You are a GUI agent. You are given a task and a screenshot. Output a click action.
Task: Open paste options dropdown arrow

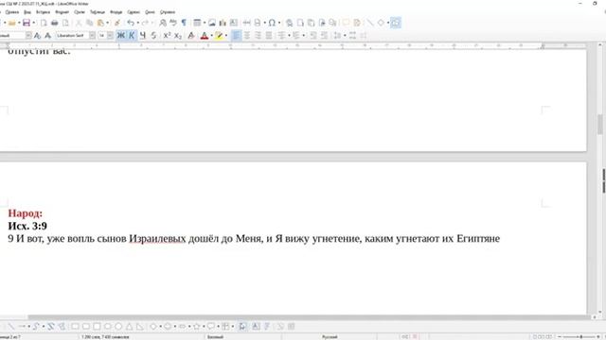coord(107,23)
